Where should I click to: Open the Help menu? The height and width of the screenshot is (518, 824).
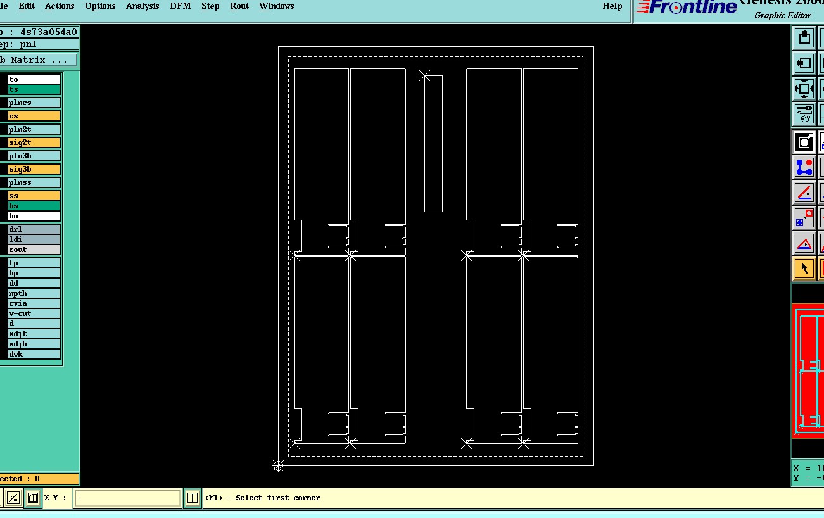[612, 6]
